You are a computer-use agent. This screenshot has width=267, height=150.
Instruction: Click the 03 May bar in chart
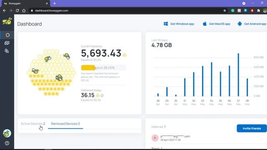click(203, 81)
